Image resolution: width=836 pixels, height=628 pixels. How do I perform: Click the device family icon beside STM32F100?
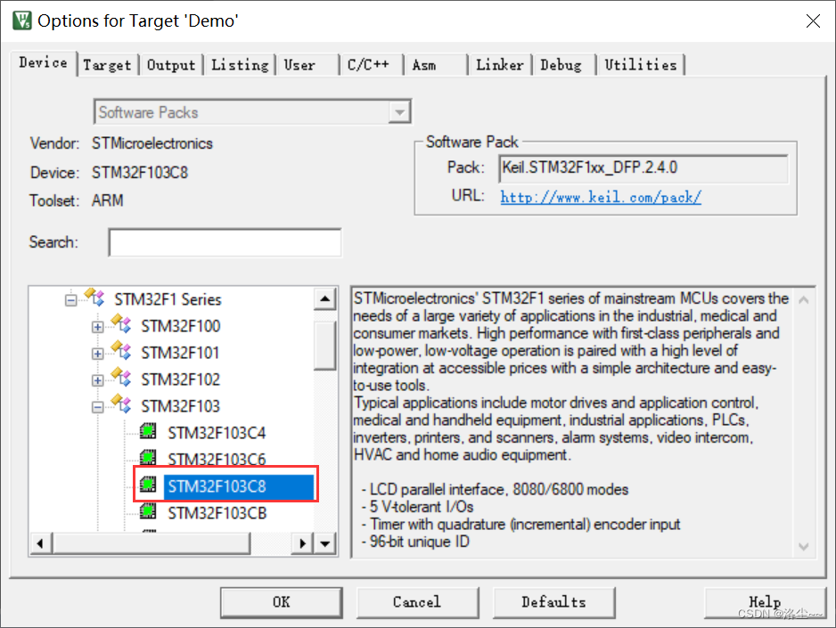coord(120,326)
